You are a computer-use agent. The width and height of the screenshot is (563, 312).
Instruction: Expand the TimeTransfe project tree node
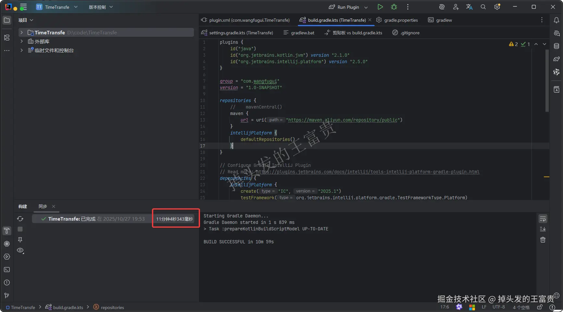21,32
